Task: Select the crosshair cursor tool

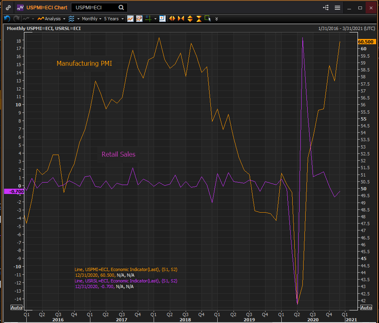Action: point(148,19)
